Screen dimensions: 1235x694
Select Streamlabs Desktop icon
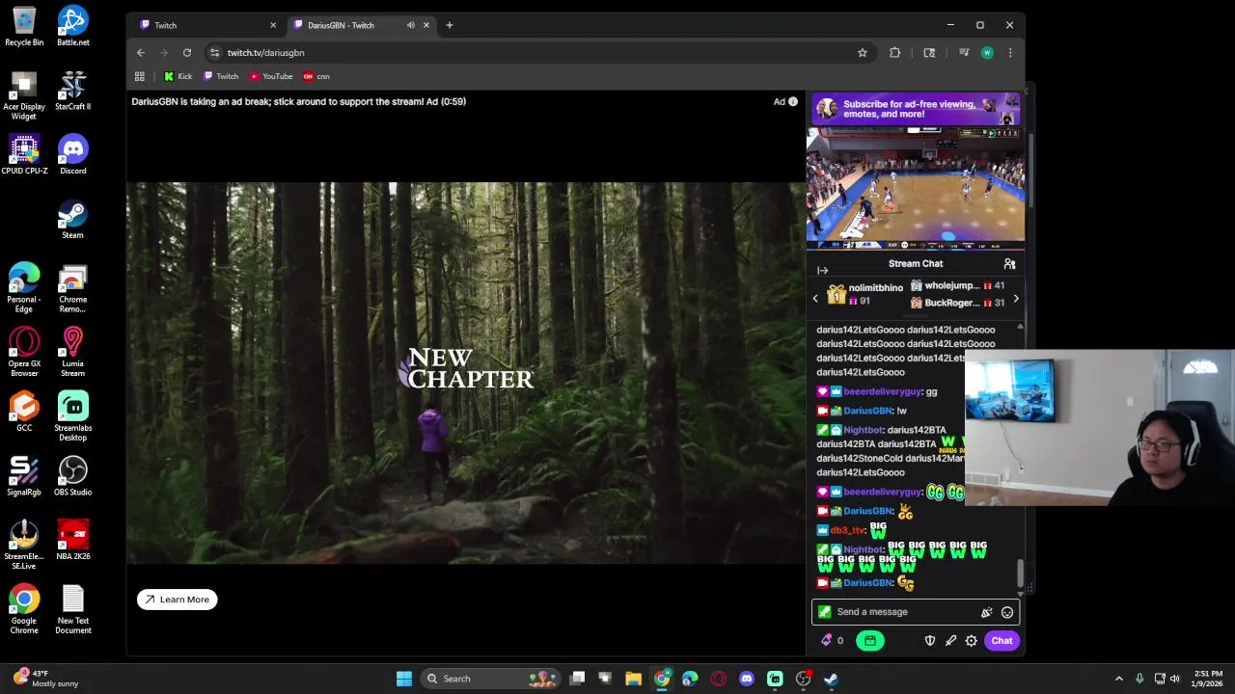pyautogui.click(x=72, y=416)
